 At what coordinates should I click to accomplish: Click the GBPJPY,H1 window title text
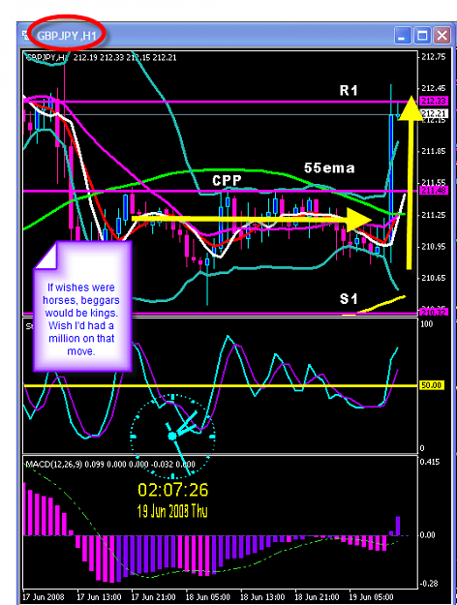click(67, 36)
